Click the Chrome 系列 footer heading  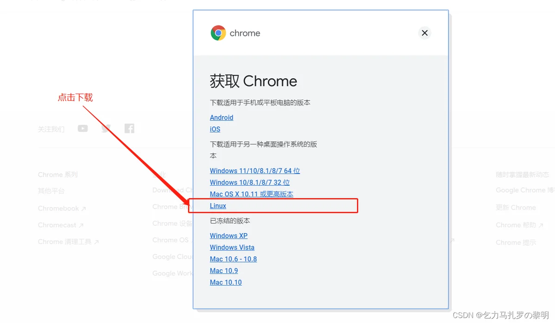(58, 175)
